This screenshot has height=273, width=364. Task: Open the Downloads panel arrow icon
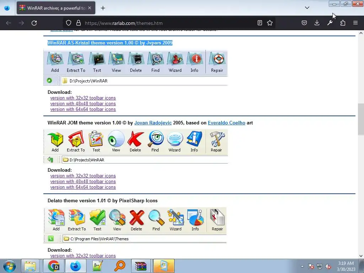point(317,23)
